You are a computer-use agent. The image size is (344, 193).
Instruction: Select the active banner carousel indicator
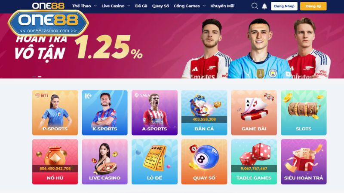(x=40, y=77)
